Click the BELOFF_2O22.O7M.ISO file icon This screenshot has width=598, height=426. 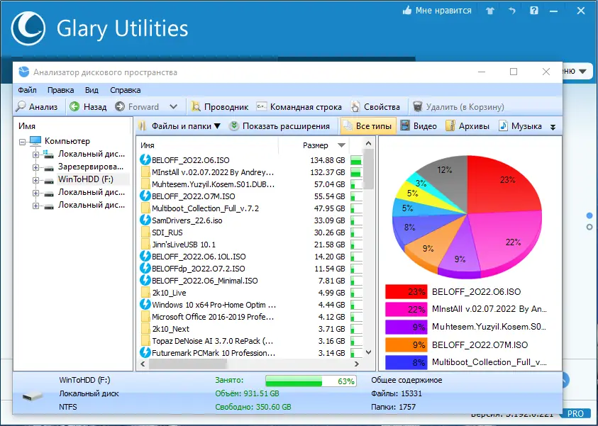[145, 196]
